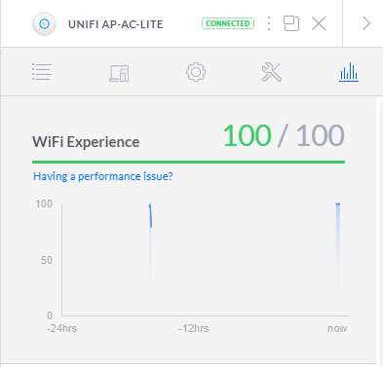Click the vertical scrollbar on right edge
This screenshot has height=367, width=383.
point(380,231)
